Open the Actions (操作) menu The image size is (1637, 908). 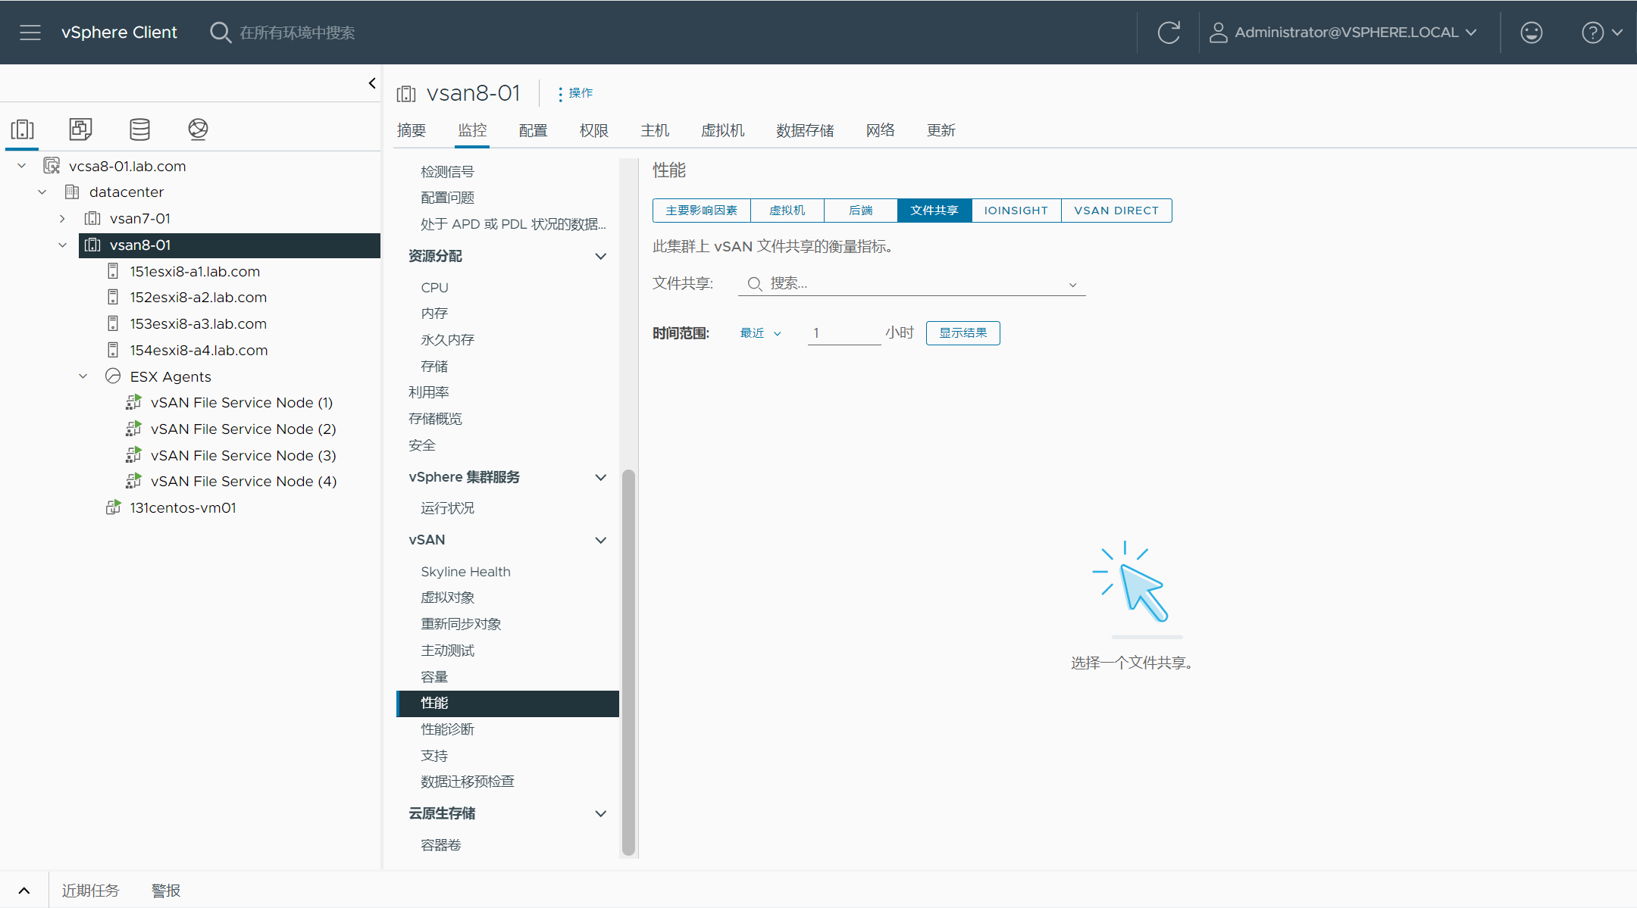(x=576, y=93)
